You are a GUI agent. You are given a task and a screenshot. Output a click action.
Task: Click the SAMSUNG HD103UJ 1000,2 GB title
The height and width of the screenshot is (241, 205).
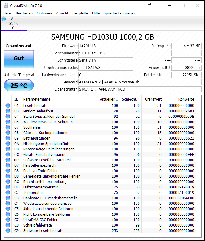pyautogui.click(x=103, y=37)
